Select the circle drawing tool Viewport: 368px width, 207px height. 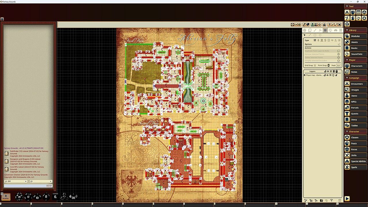coord(320,35)
